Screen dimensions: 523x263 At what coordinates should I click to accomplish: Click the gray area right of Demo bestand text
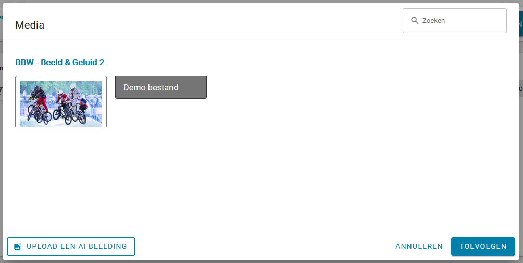(x=193, y=87)
